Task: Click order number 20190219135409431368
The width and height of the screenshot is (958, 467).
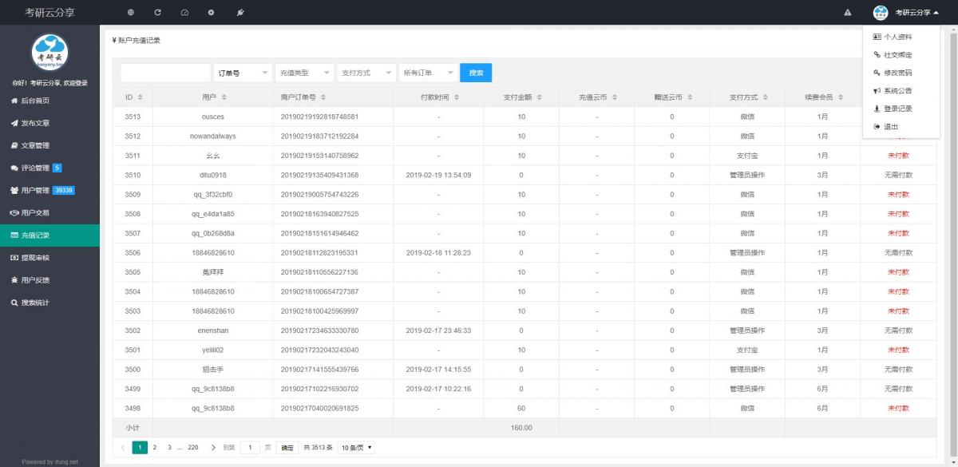Action: point(319,175)
